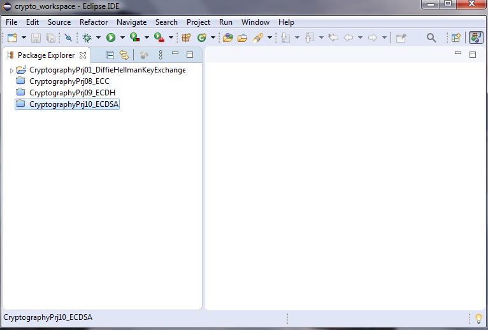Select CryptographyPrj01_DiffieHellmanKeyExchange project

108,70
